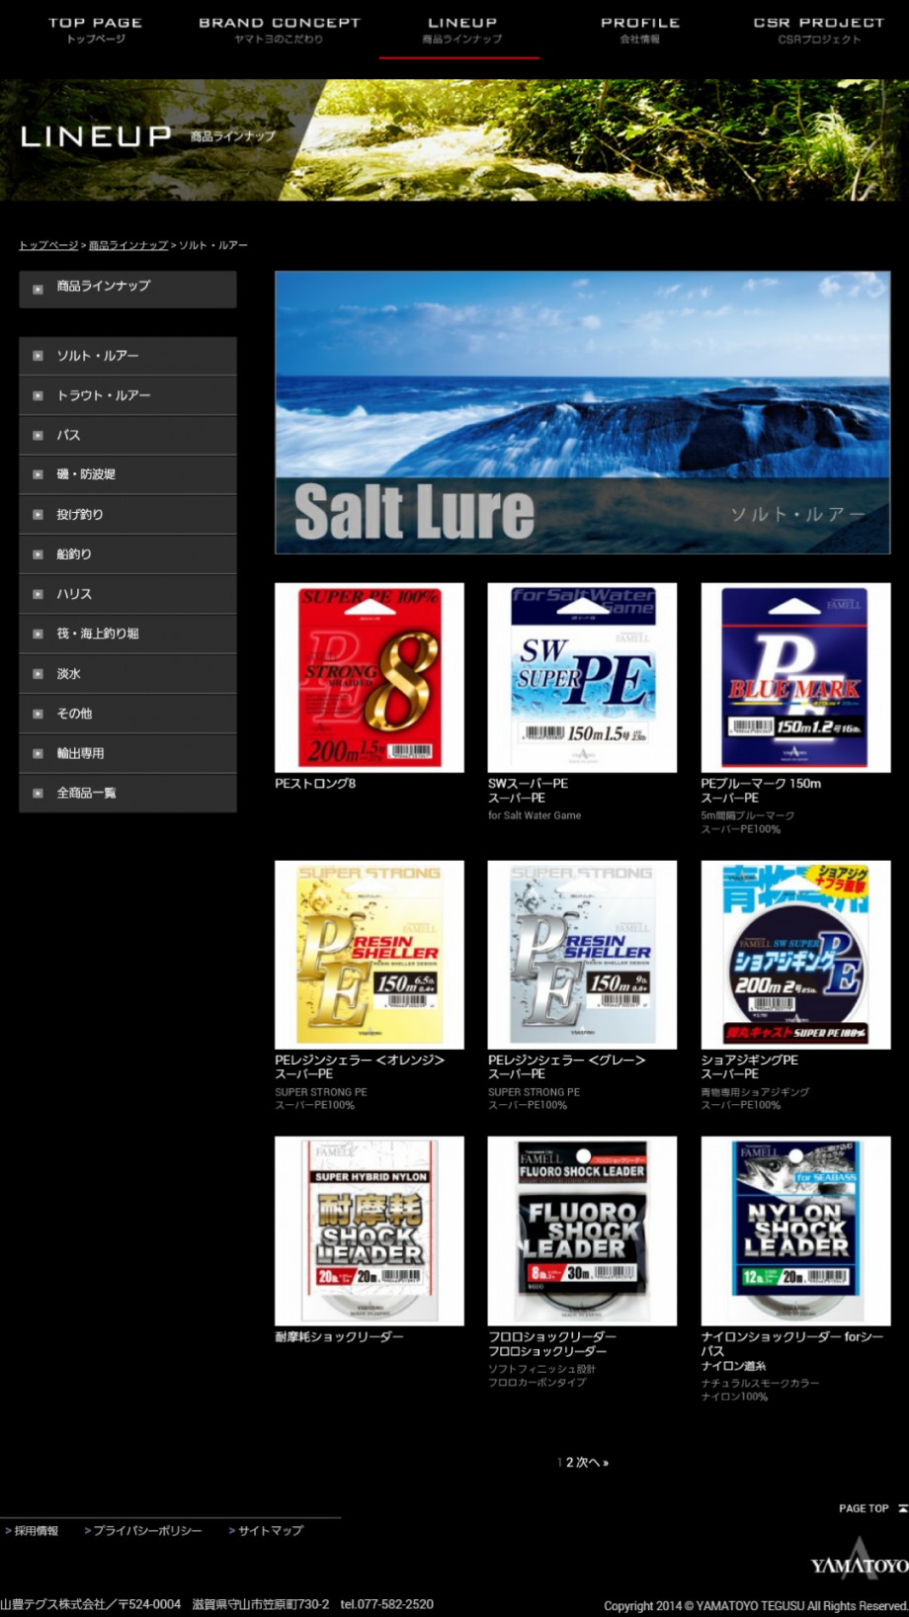
Task: Open the 耐摩耗 Shock Leader thumbnail
Action: 370,1231
